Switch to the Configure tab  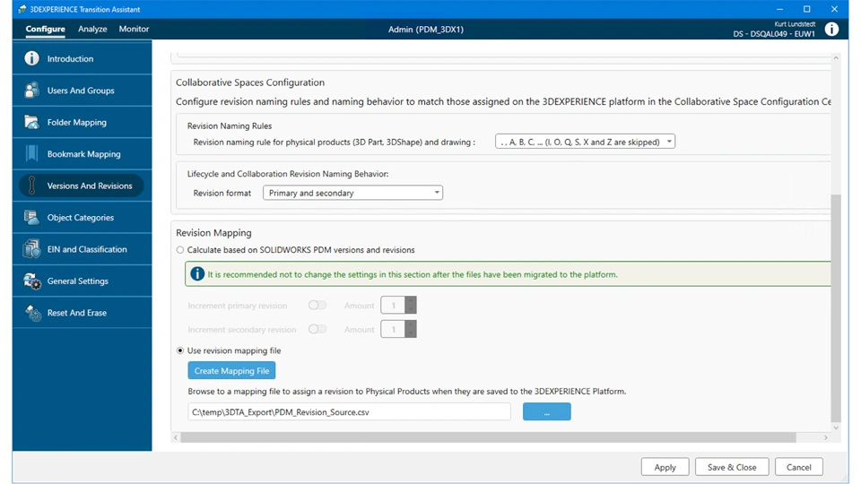45,29
